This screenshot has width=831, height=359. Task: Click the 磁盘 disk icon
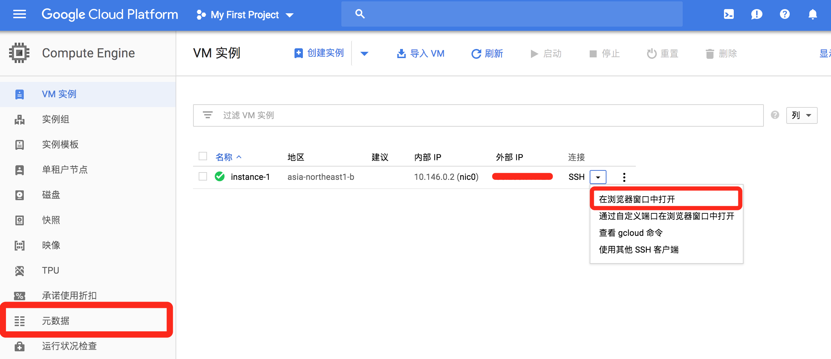[20, 195]
